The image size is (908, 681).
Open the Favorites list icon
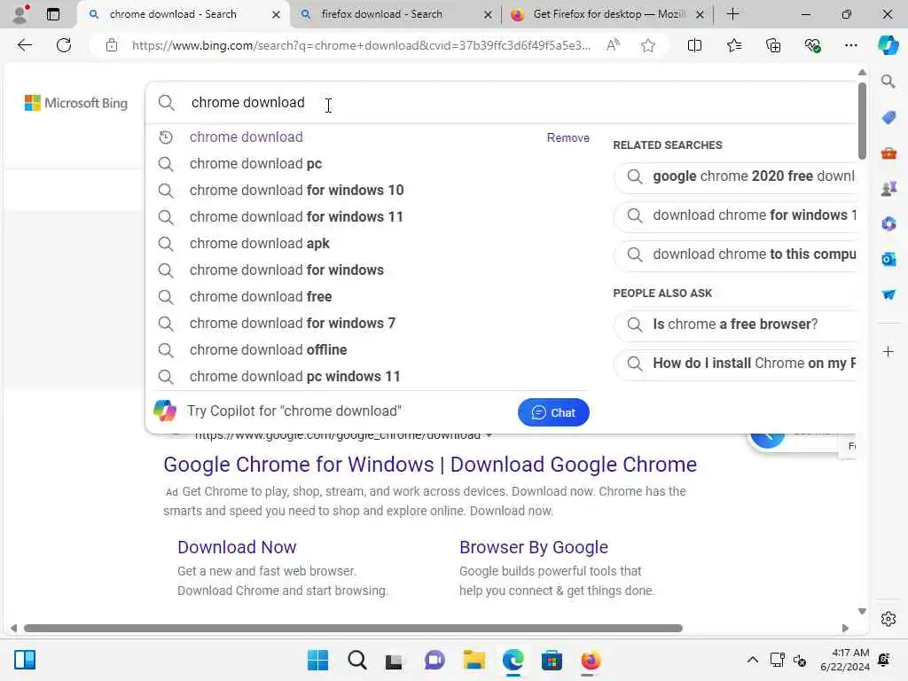coord(733,45)
